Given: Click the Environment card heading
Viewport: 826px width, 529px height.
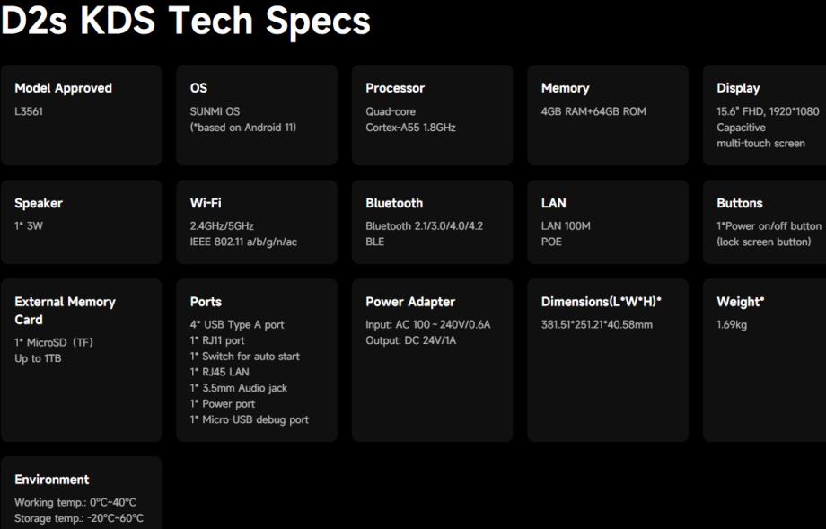Looking at the screenshot, I should tap(52, 480).
